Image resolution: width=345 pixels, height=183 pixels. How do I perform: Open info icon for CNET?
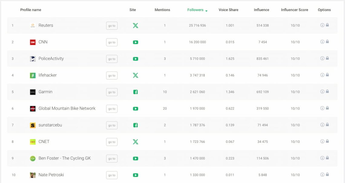coord(322,141)
